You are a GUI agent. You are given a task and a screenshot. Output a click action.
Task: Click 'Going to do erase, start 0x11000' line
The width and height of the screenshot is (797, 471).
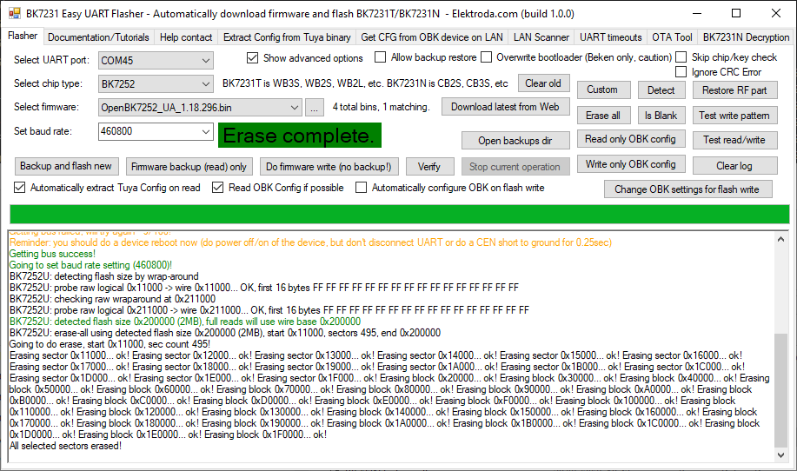(110, 344)
